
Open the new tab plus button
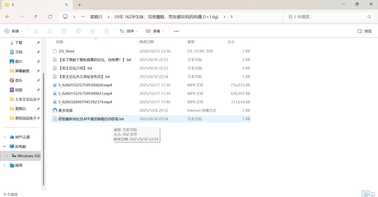pos(79,4)
